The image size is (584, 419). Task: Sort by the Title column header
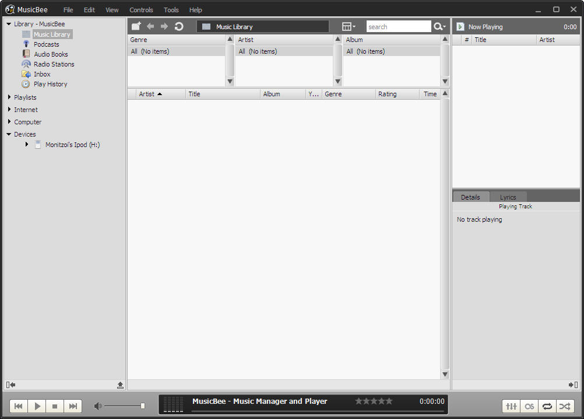223,94
